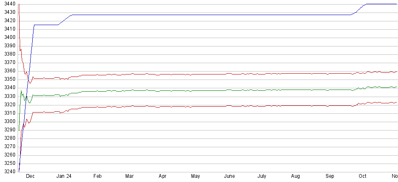Choose the "Sep" month marker
This screenshot has width=398, height=182.
point(330,177)
